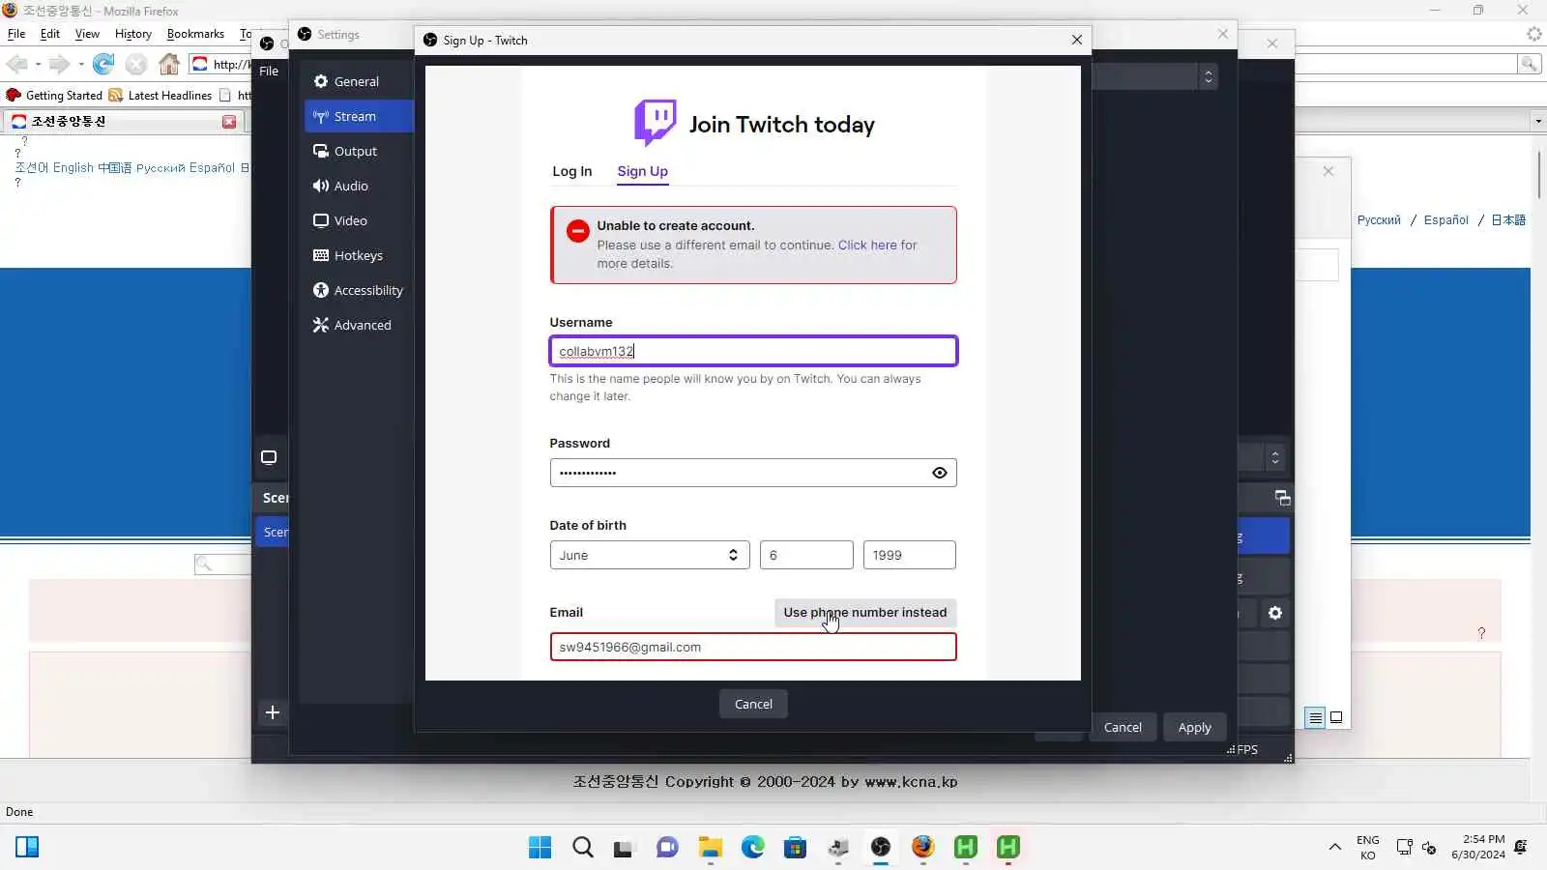Click the Русский link at right of page

coord(1379,219)
